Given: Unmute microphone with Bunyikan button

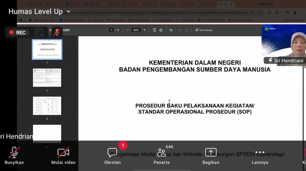Looking at the screenshot, I should pyautogui.click(x=14, y=156).
